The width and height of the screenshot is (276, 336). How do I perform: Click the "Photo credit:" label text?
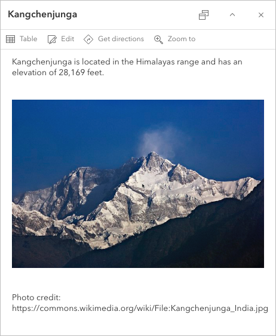36,297
